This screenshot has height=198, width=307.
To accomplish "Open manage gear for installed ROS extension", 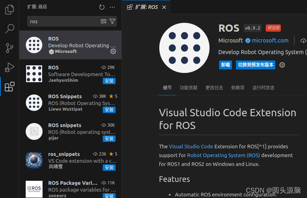I will click(x=113, y=51).
